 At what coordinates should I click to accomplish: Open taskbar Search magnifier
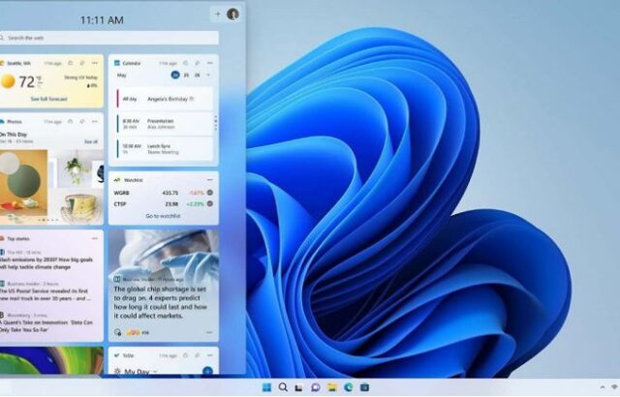[x=283, y=387]
